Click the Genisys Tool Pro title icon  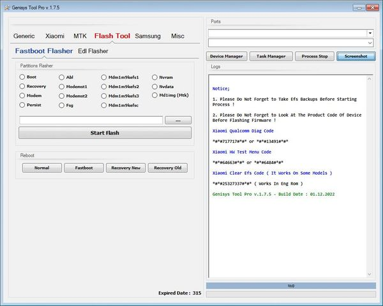7,8
